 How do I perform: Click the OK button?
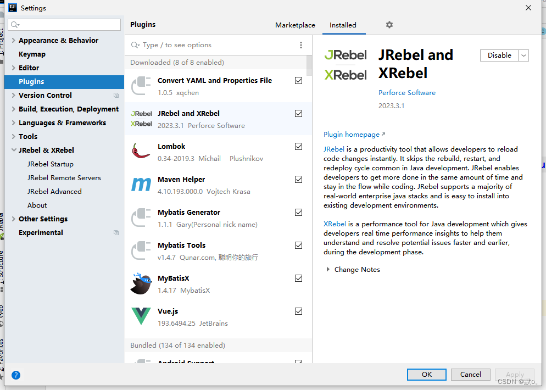(427, 374)
